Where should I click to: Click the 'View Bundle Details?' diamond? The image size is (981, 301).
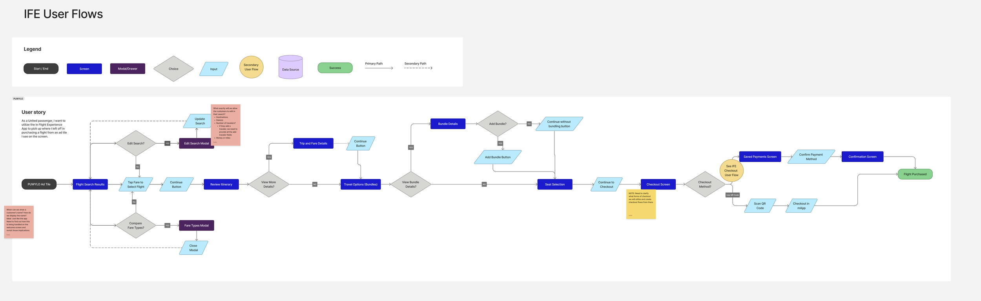point(411,184)
